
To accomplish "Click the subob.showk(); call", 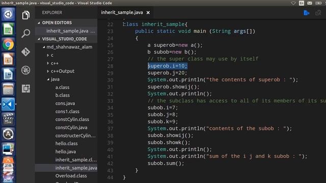I will [169, 142].
